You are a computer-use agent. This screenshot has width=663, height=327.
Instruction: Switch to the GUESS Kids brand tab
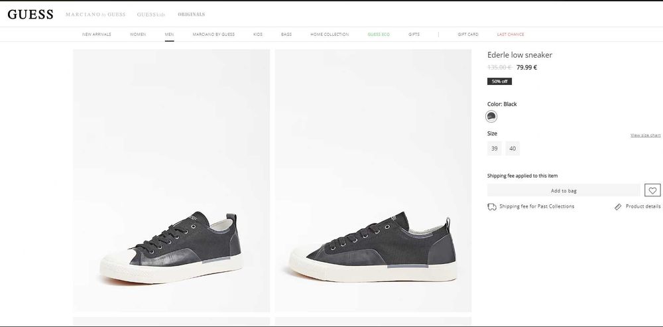coord(151,14)
